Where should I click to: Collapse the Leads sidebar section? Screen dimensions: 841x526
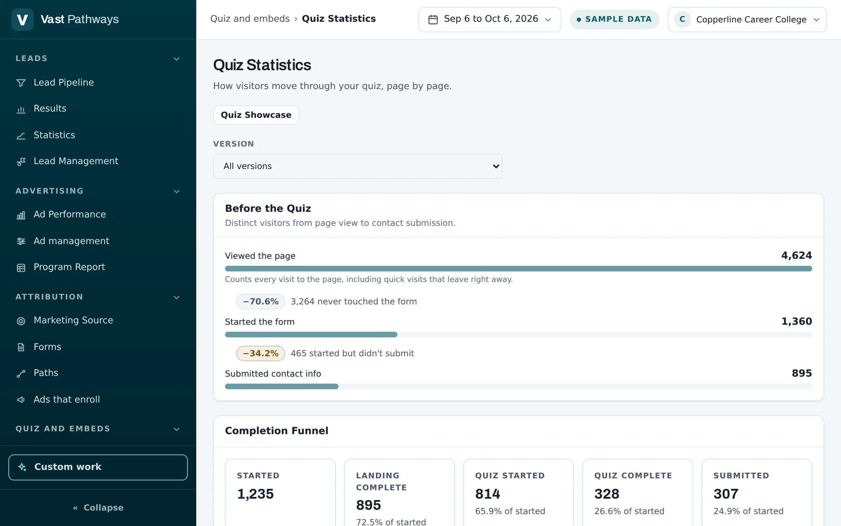pos(177,59)
